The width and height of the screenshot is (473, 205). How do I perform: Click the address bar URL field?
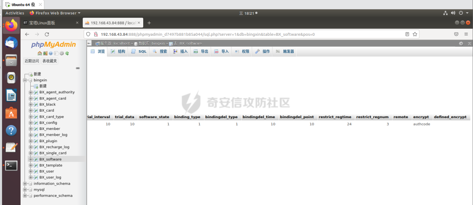251,34
